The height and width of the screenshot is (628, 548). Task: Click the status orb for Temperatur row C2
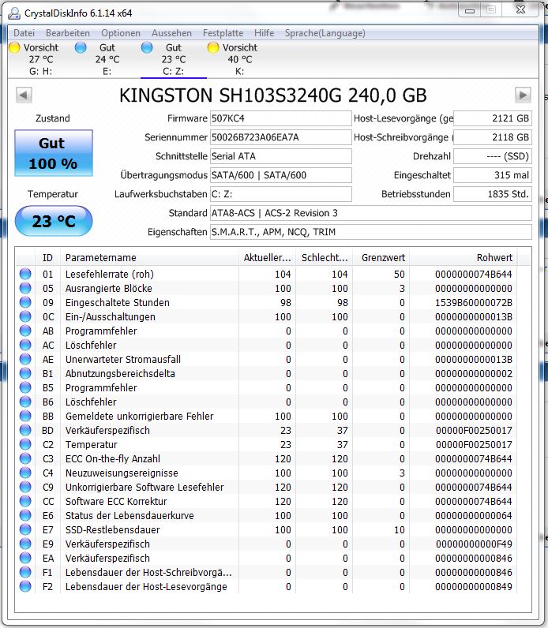pos(25,444)
